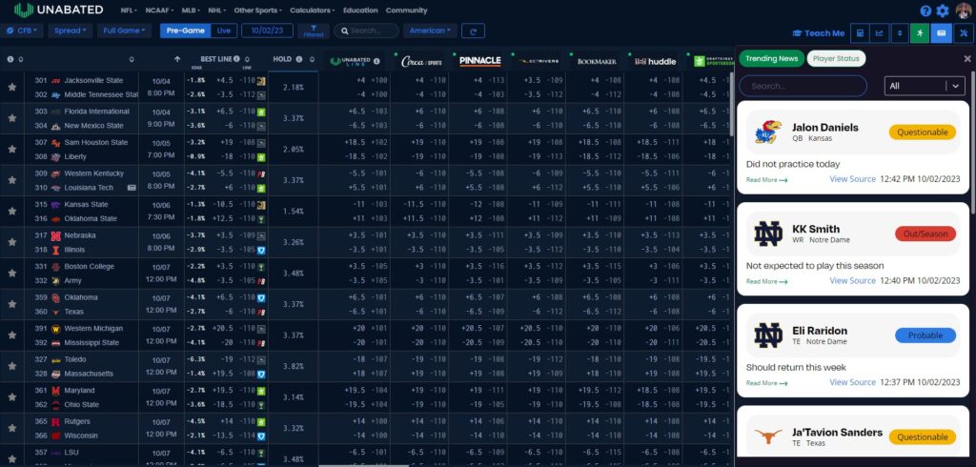Click the Unabated Line info icon
The width and height of the screenshot is (976, 467).
pyautogui.click(x=376, y=61)
